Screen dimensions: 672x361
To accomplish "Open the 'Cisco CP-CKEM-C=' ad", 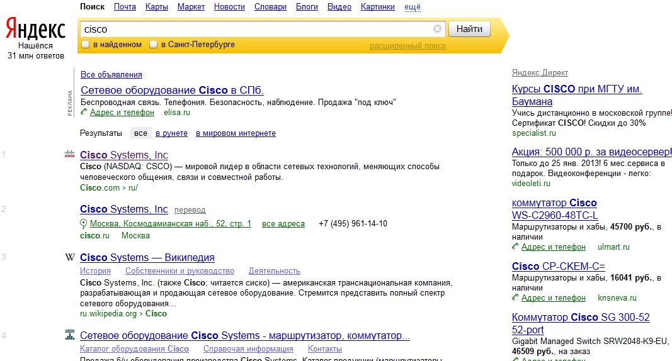I will 558,266.
